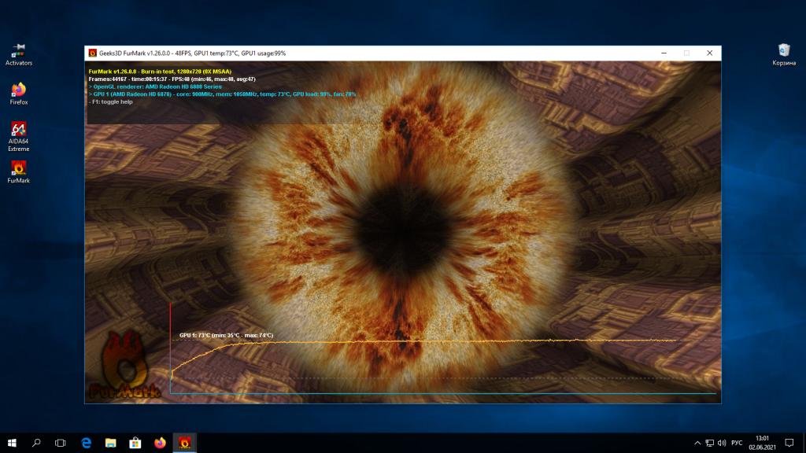The width and height of the screenshot is (806, 453).
Task: Open the network status tray icon
Action: (709, 443)
